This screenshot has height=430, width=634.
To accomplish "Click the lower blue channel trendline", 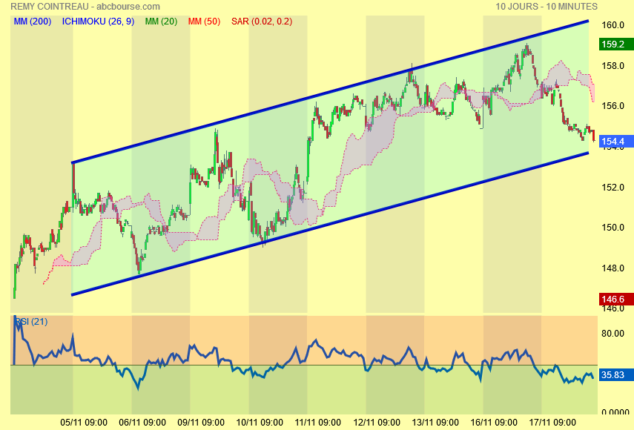I will [x=330, y=225].
